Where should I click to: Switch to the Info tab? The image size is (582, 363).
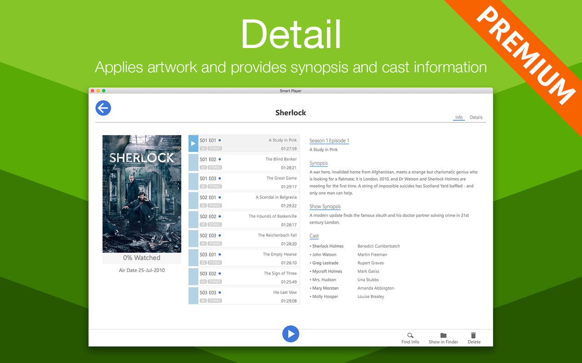(x=459, y=118)
